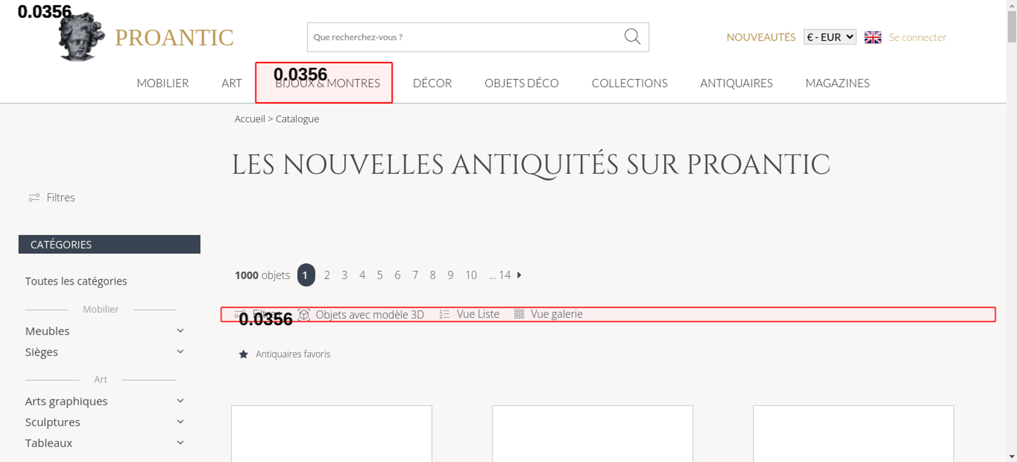The width and height of the screenshot is (1017, 462).
Task: Open the Bijoux & Montres menu
Action: 327,83
